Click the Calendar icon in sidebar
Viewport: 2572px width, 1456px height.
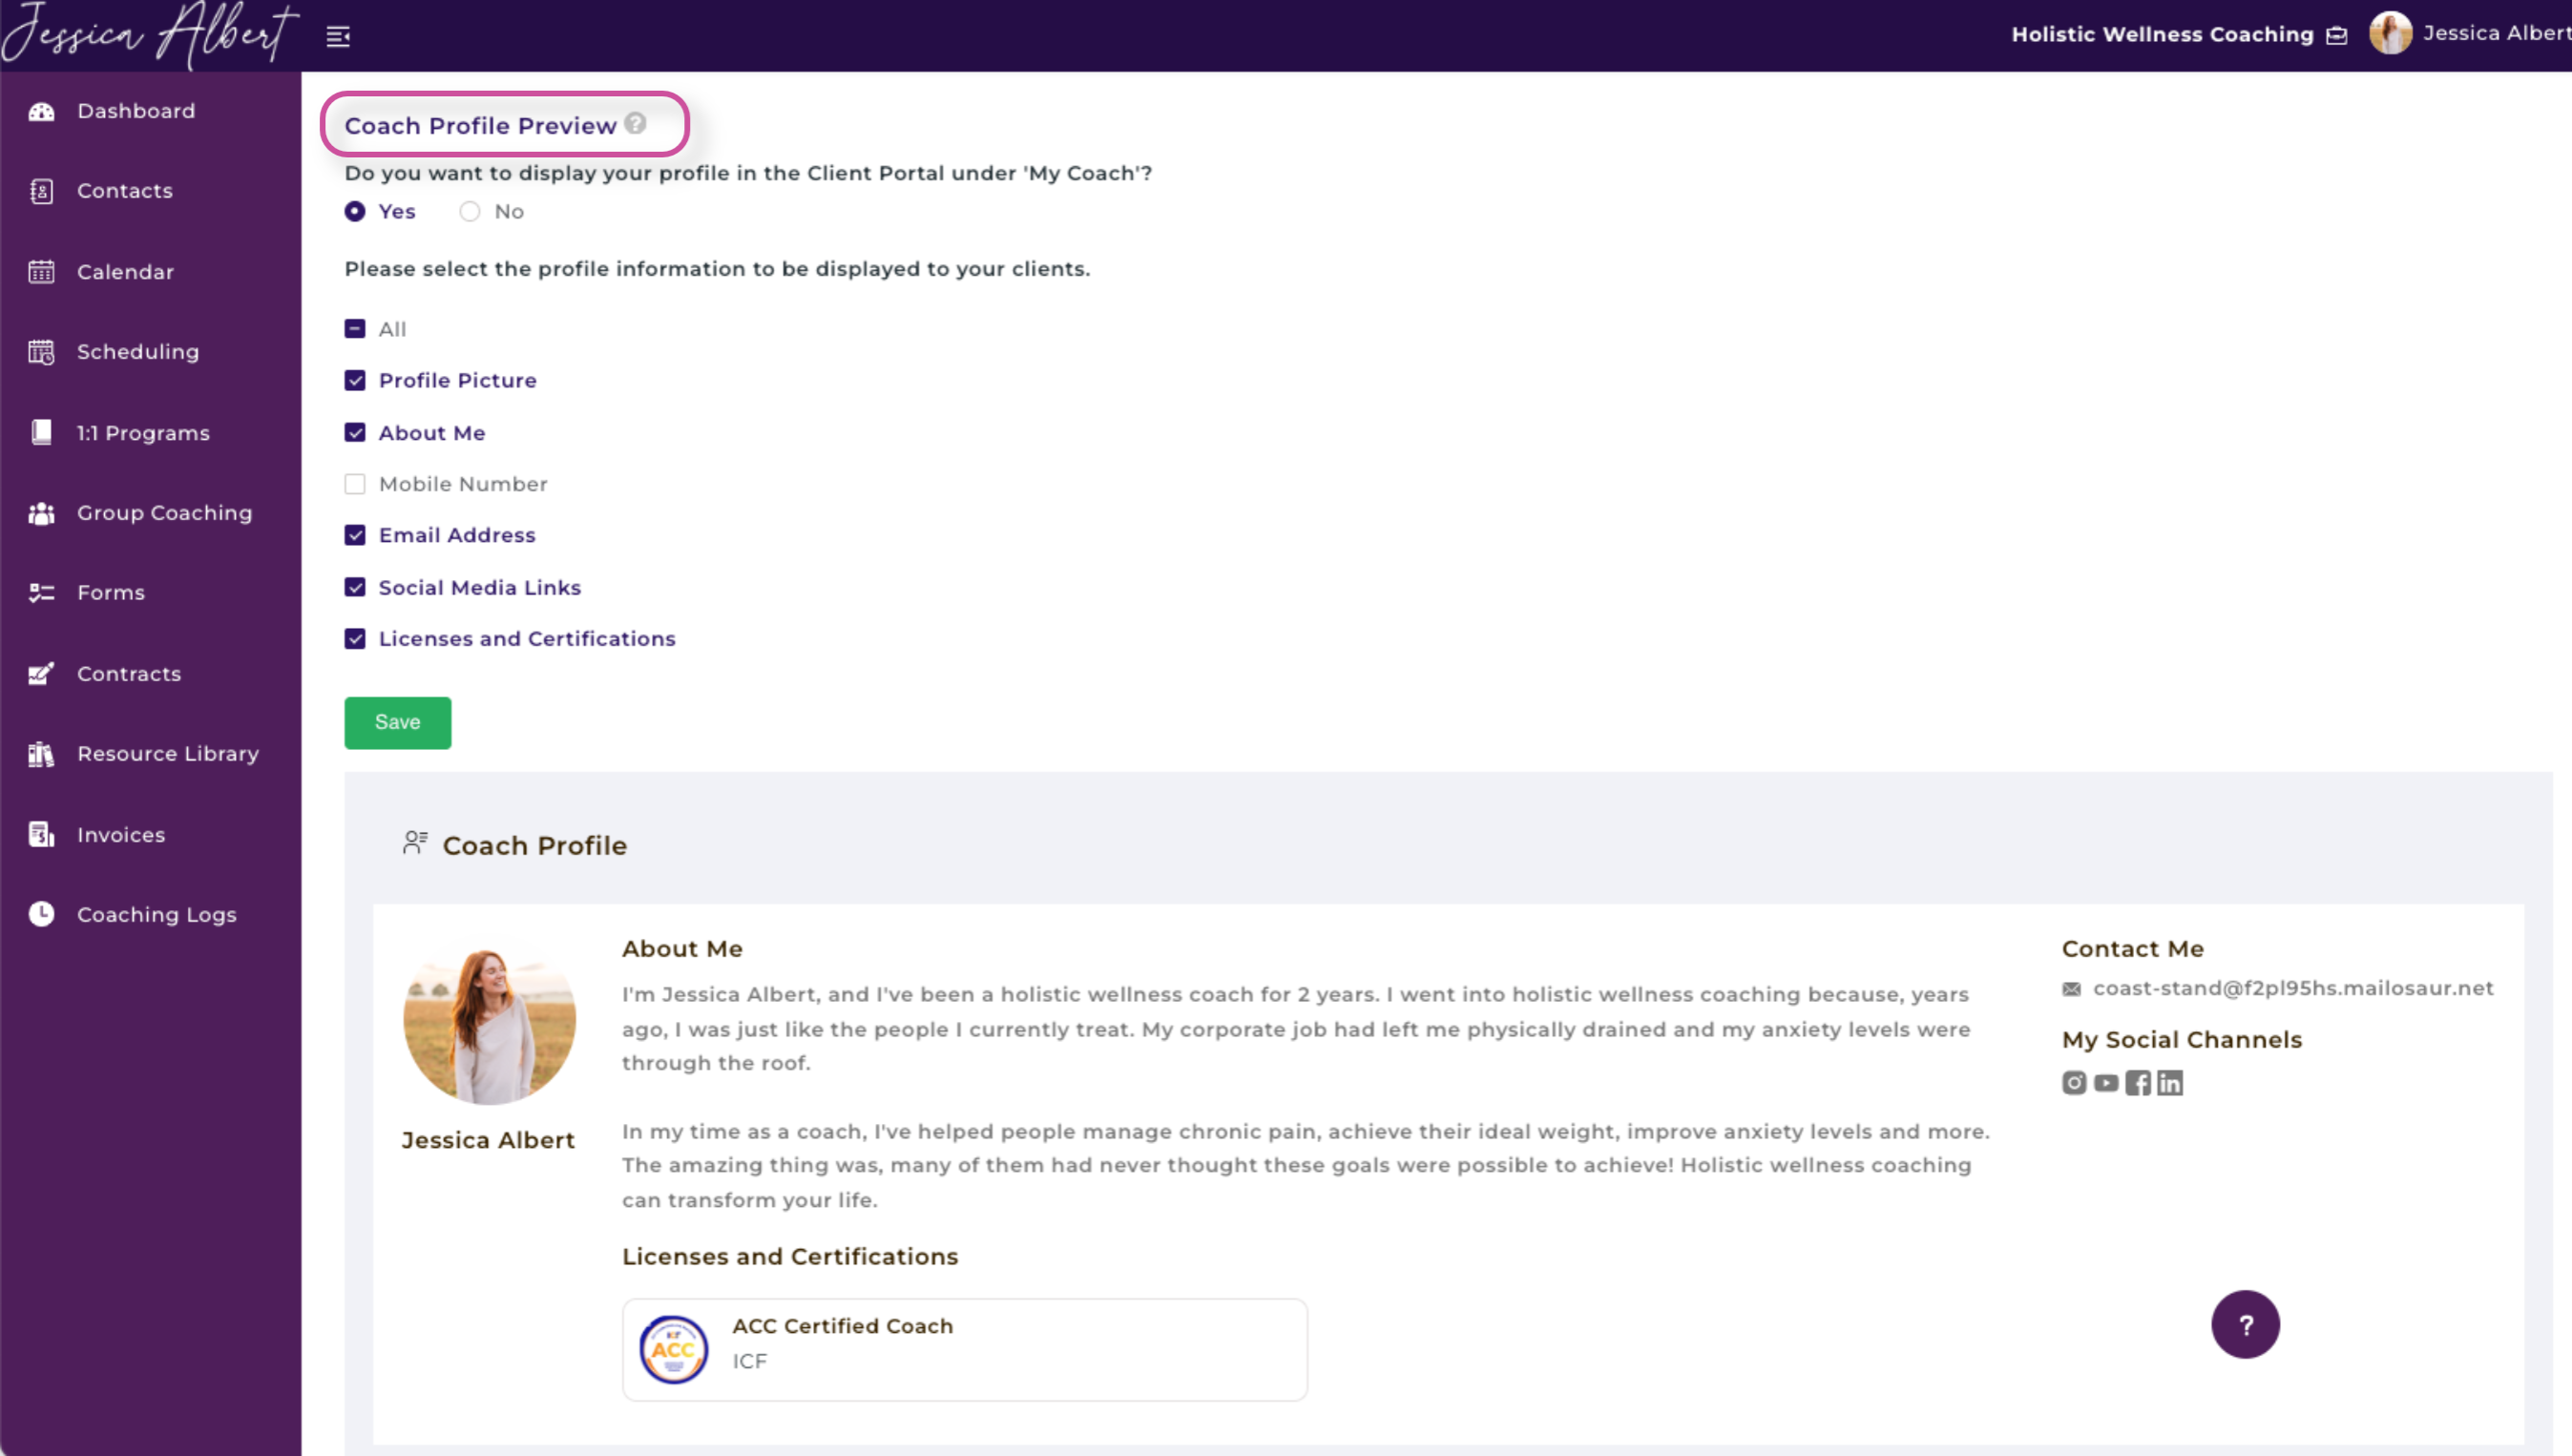41,272
